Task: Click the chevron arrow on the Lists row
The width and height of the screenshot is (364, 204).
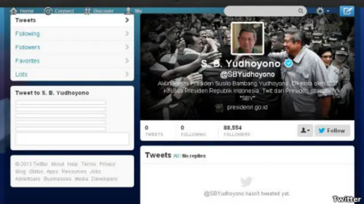Action: [x=127, y=74]
